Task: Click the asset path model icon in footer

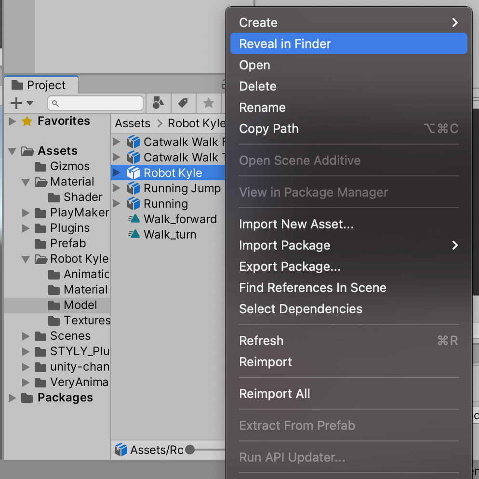Action: click(121, 450)
